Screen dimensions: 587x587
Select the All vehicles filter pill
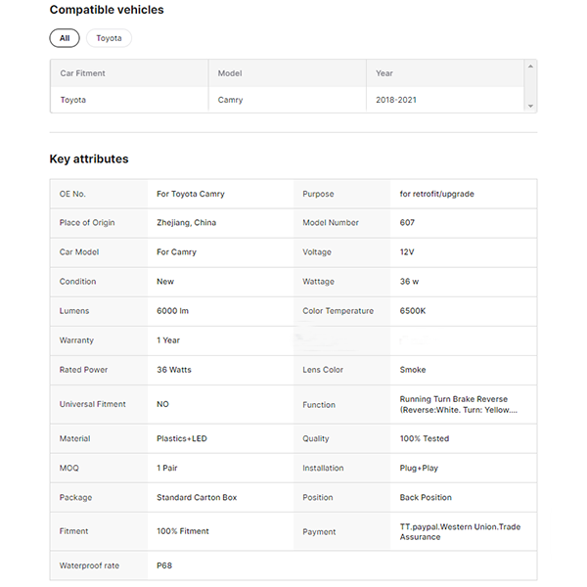pyautogui.click(x=65, y=38)
